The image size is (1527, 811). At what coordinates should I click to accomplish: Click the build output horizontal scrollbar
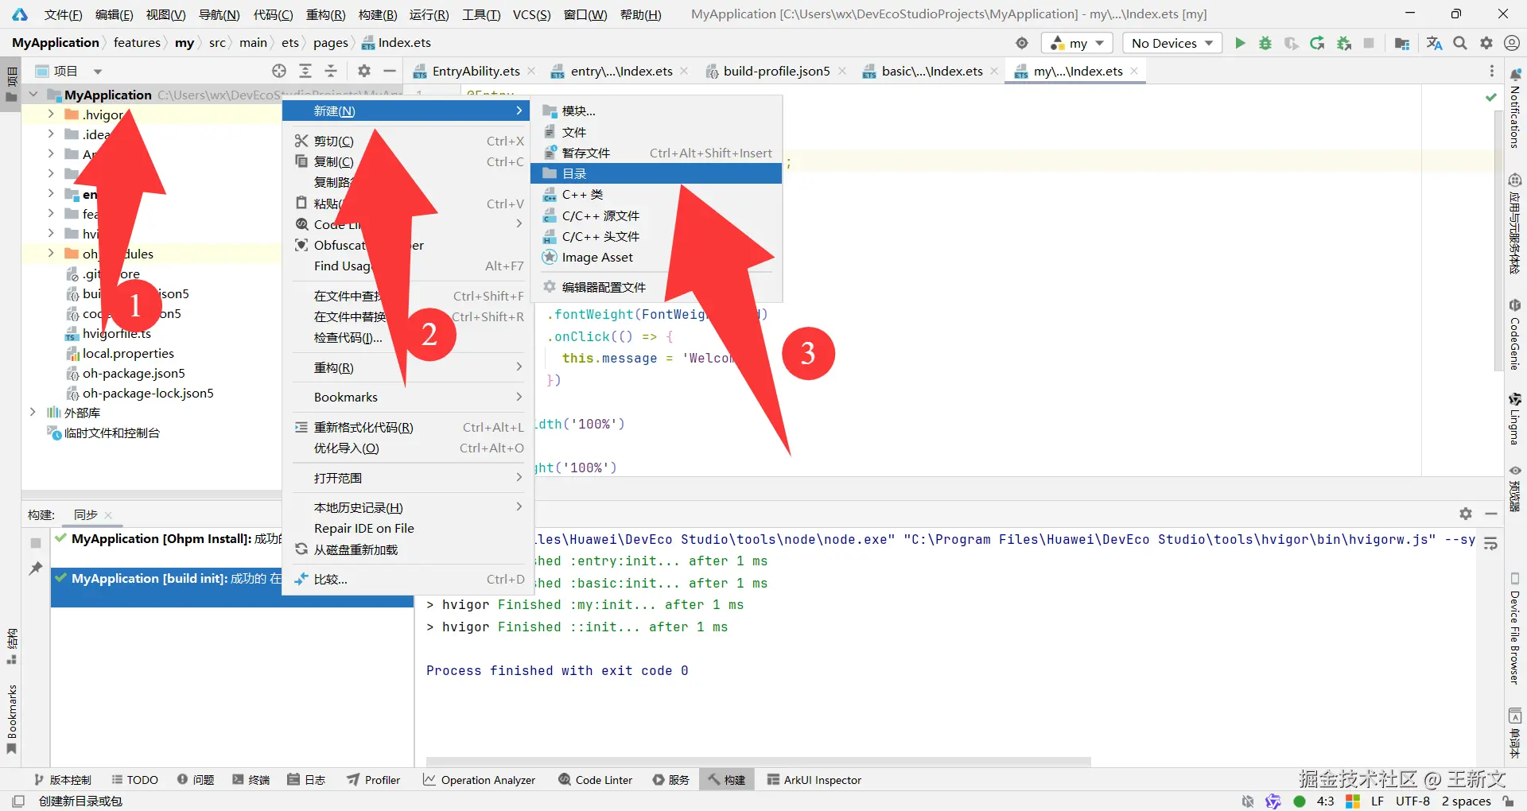click(758, 762)
